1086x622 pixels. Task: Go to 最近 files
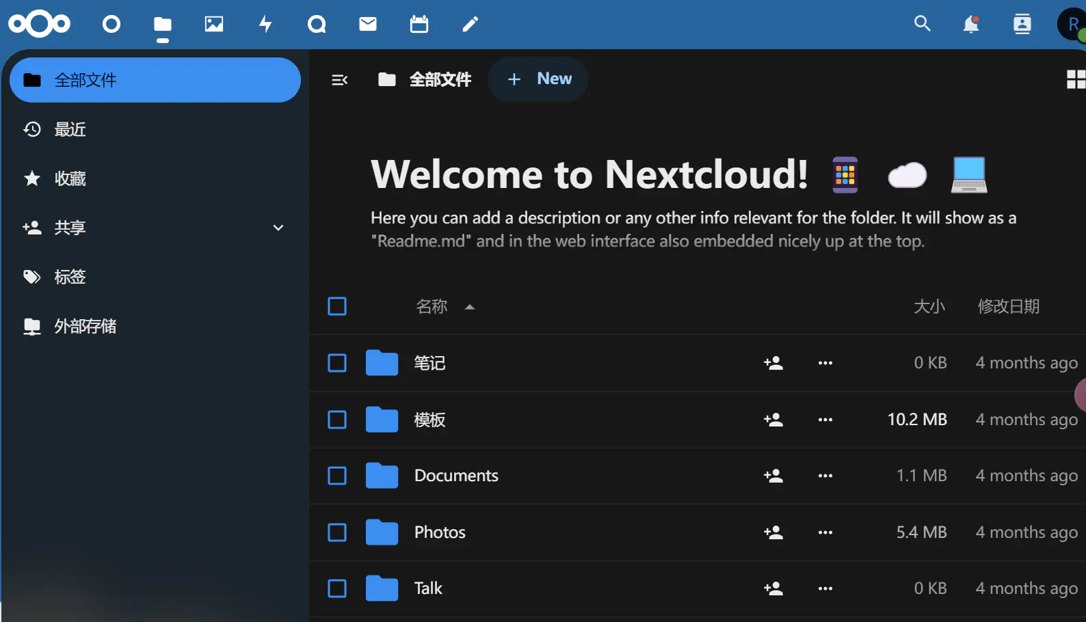point(155,129)
